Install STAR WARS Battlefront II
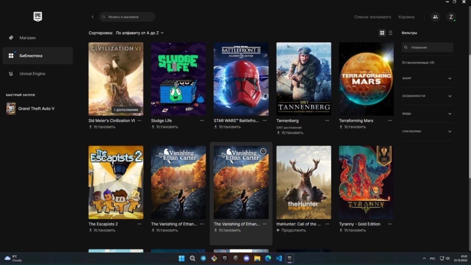This screenshot has width=471, height=265. pos(227,127)
